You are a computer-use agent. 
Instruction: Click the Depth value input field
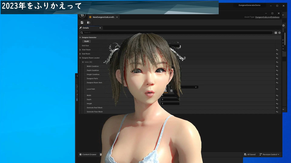click(x=170, y=100)
